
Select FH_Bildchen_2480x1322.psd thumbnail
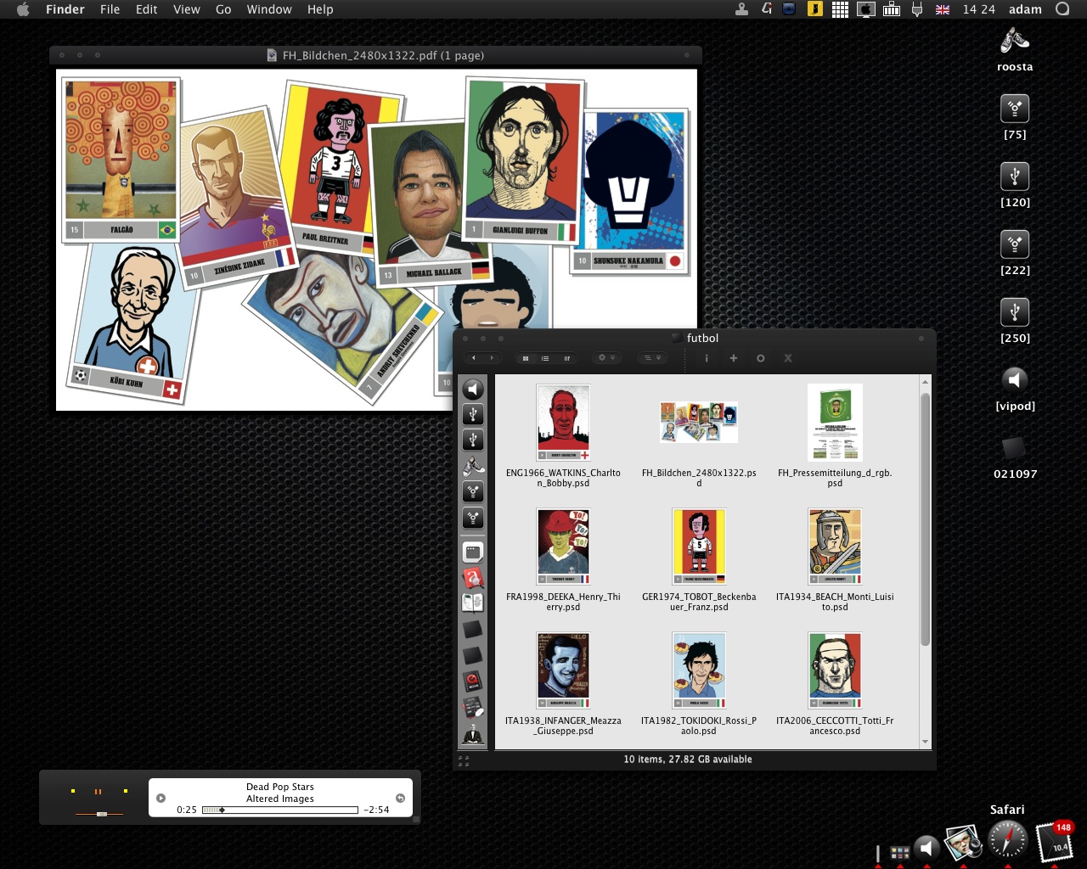(x=699, y=422)
